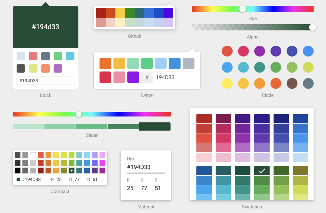Viewport: 326px width, 213px height.
Task: Select the purple swatch in the Twitter picker
Action: coord(133,77)
